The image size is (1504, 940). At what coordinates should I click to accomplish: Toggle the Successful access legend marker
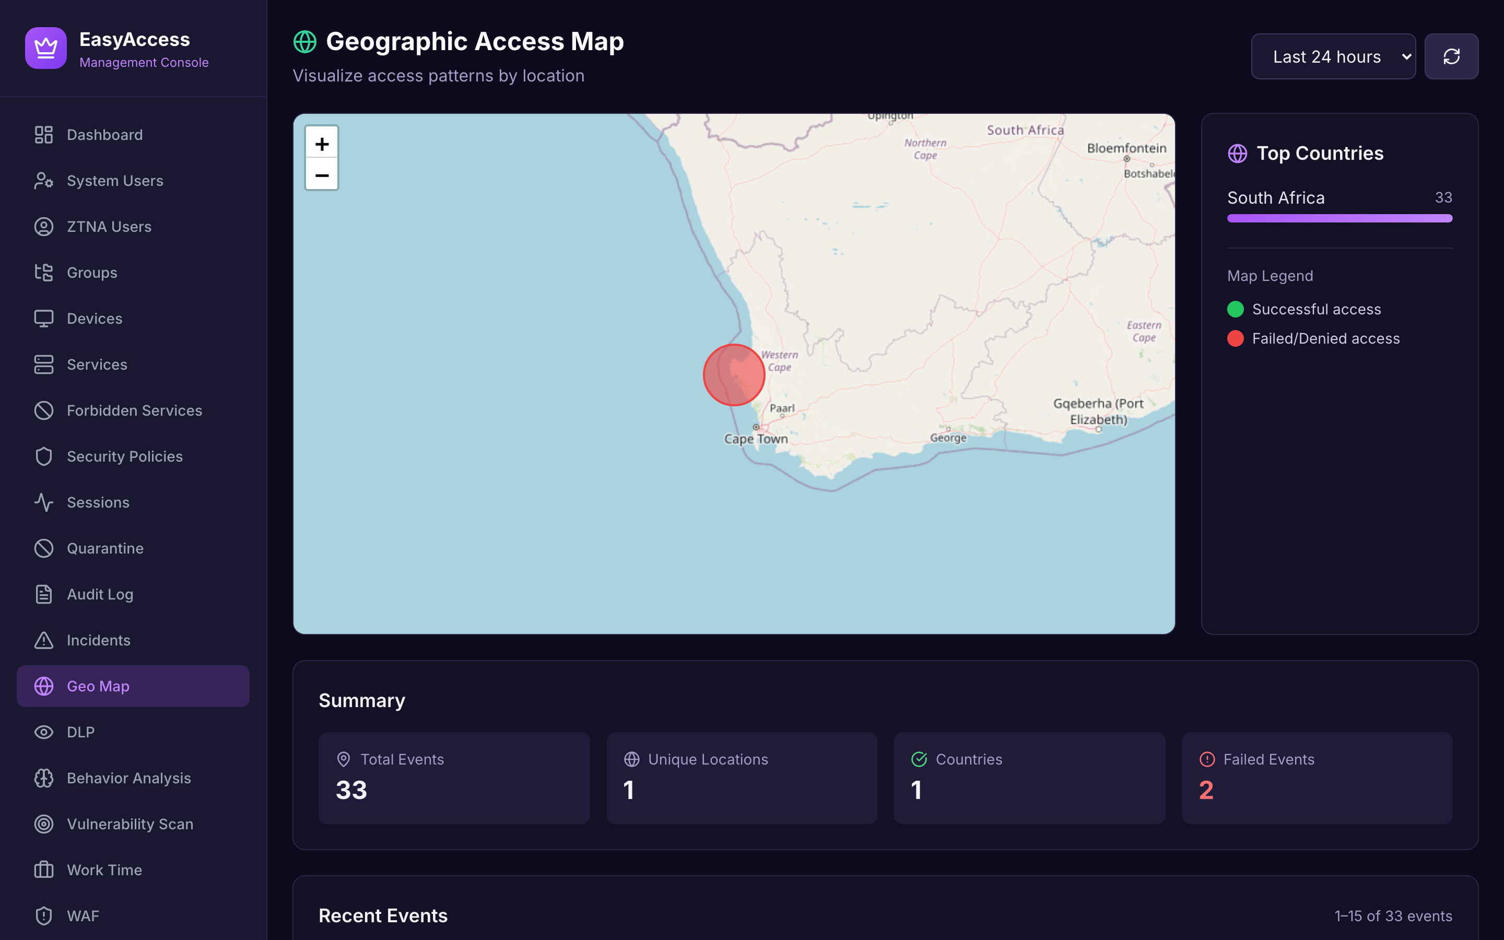pyautogui.click(x=1236, y=309)
